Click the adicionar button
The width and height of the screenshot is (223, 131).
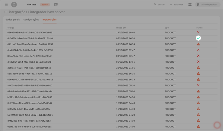coord(176,5)
